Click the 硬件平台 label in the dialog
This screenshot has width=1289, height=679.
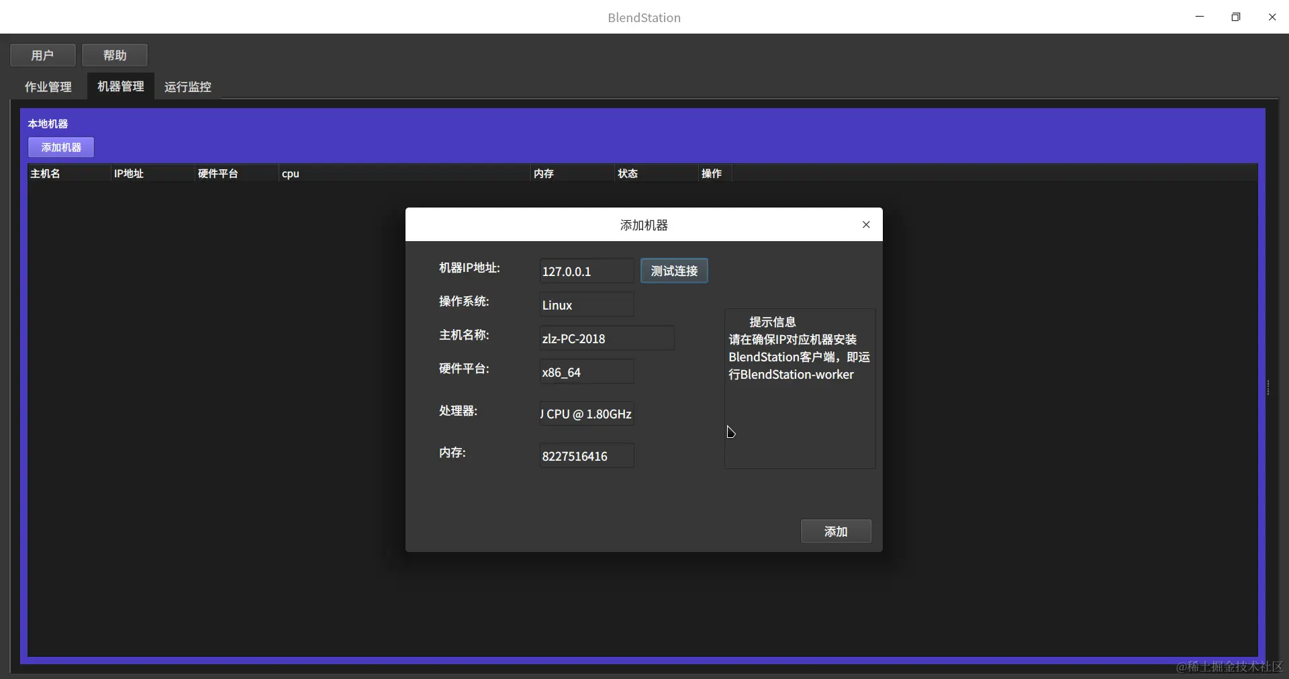[x=464, y=368]
